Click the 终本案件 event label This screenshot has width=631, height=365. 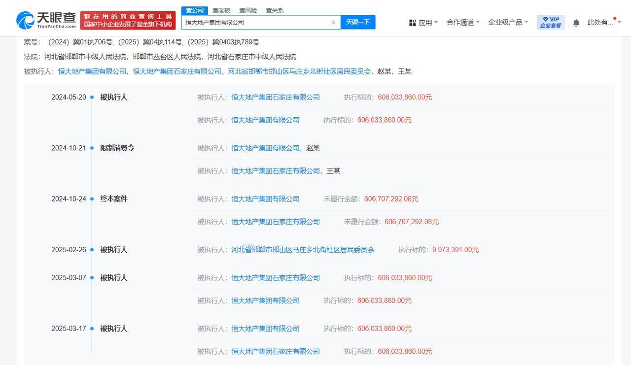[114, 199]
